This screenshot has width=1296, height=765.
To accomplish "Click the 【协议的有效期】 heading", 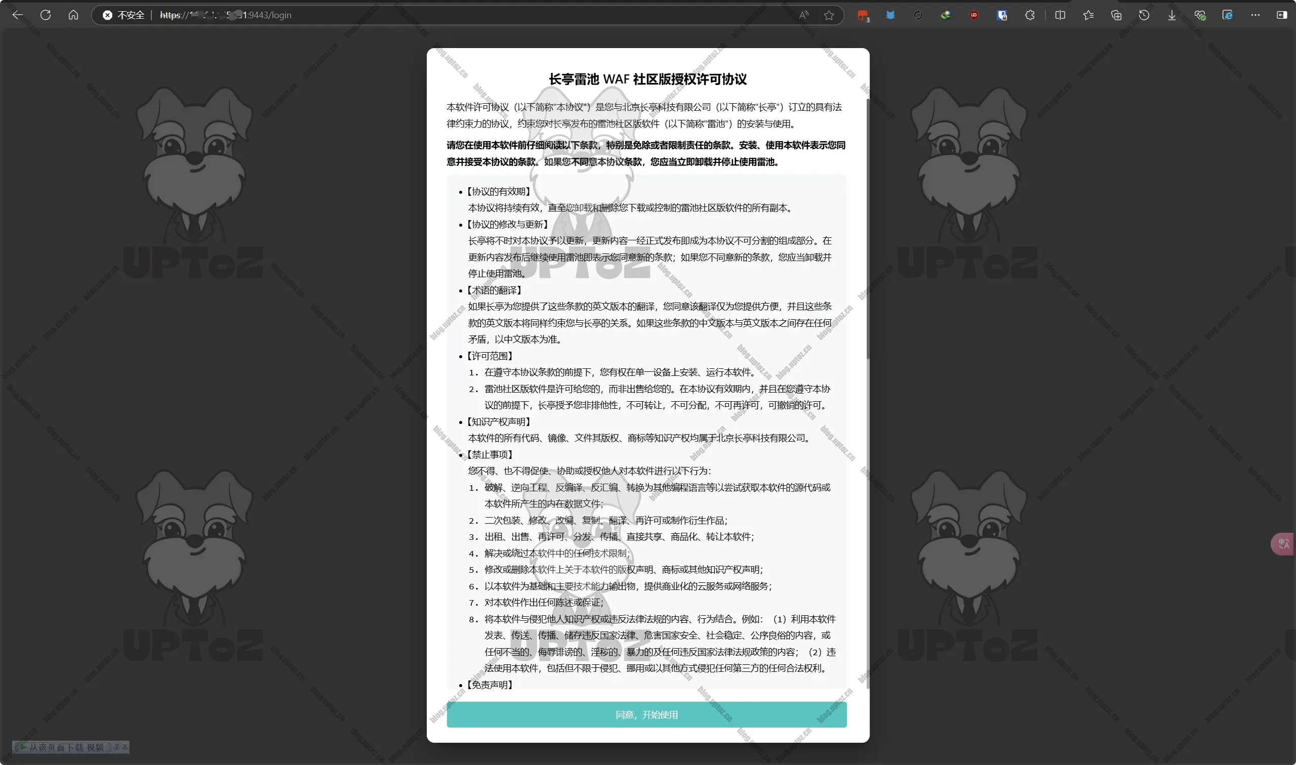I will (x=498, y=191).
